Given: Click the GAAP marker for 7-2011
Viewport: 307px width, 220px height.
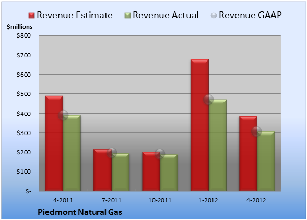Looking at the screenshot, I should click(x=112, y=153).
